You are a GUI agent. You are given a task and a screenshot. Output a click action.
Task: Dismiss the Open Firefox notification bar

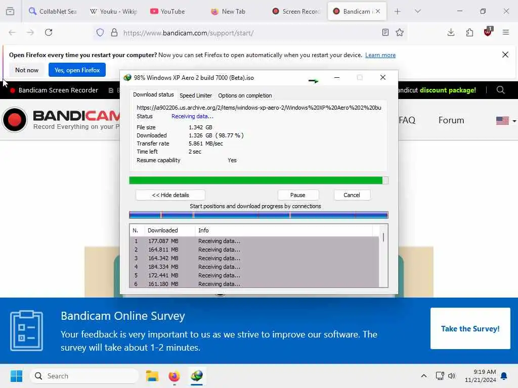(505, 55)
